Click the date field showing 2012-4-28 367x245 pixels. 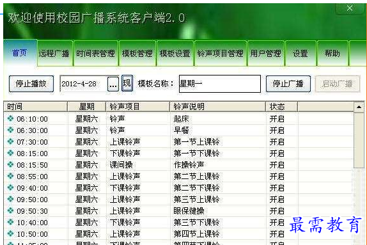coord(84,84)
